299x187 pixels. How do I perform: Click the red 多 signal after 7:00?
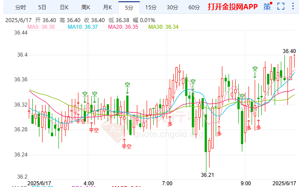(x=170, y=124)
